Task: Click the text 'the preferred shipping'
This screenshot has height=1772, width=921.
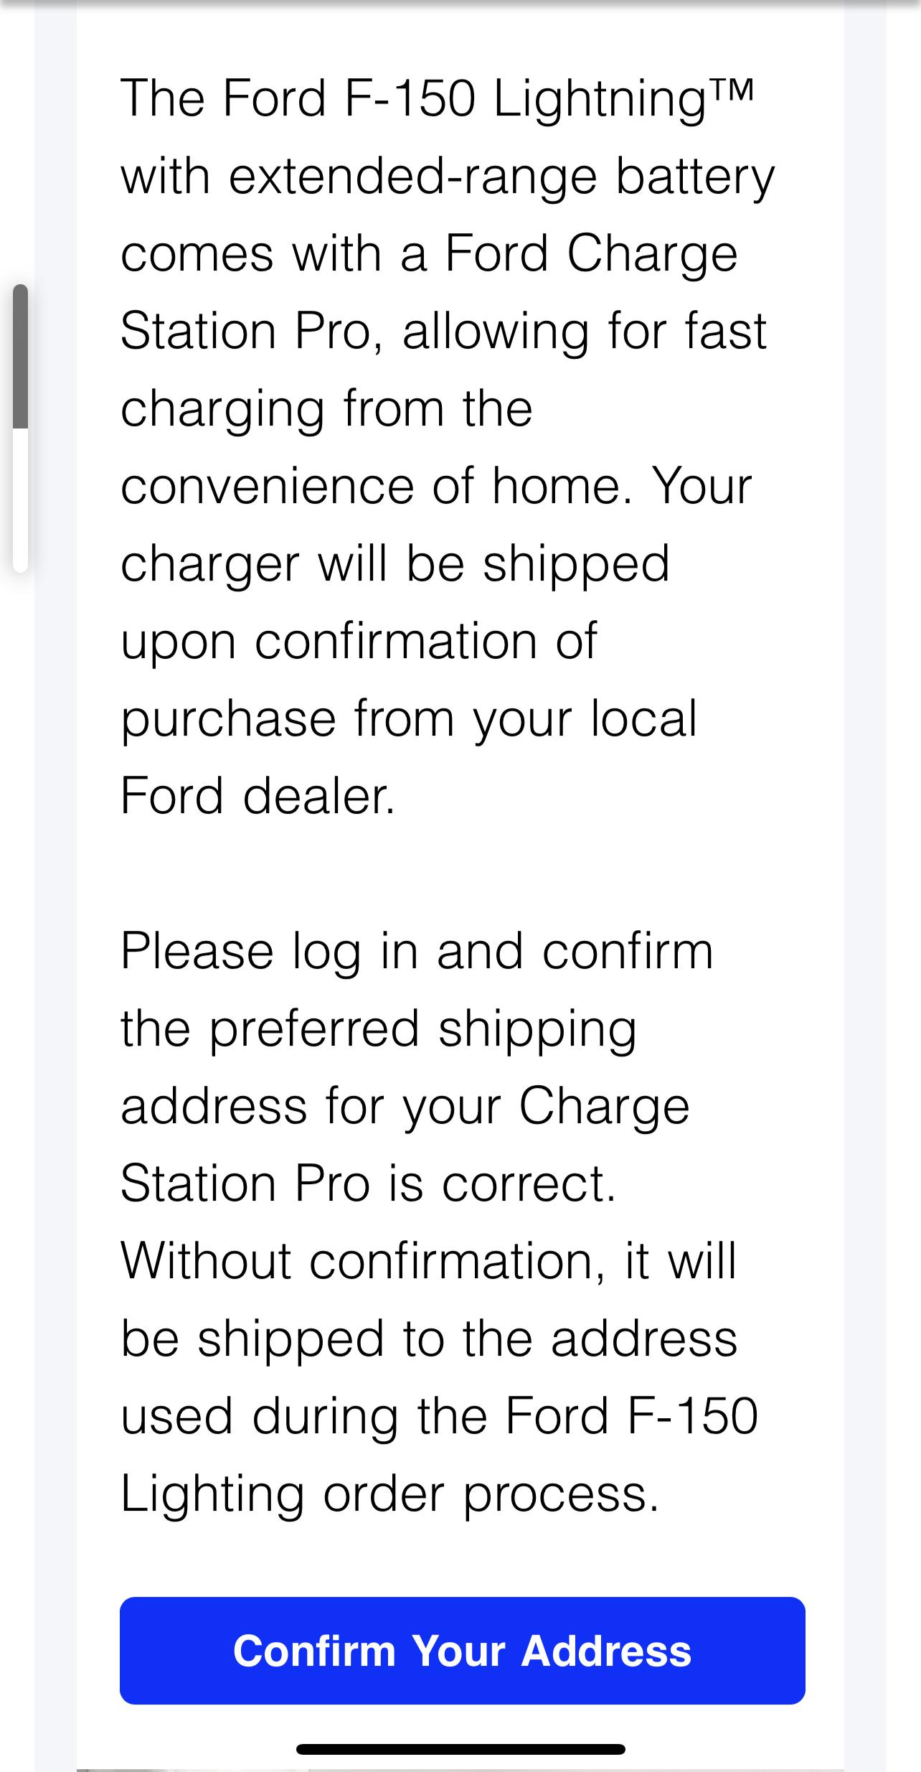Action: click(x=379, y=1029)
